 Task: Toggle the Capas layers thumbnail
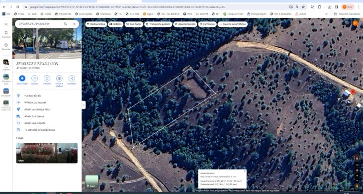(x=92, y=182)
